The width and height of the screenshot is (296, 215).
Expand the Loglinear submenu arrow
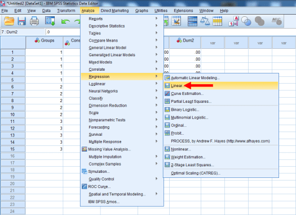pos(157,84)
